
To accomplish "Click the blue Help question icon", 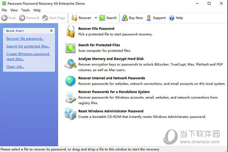I will (x=172, y=18).
